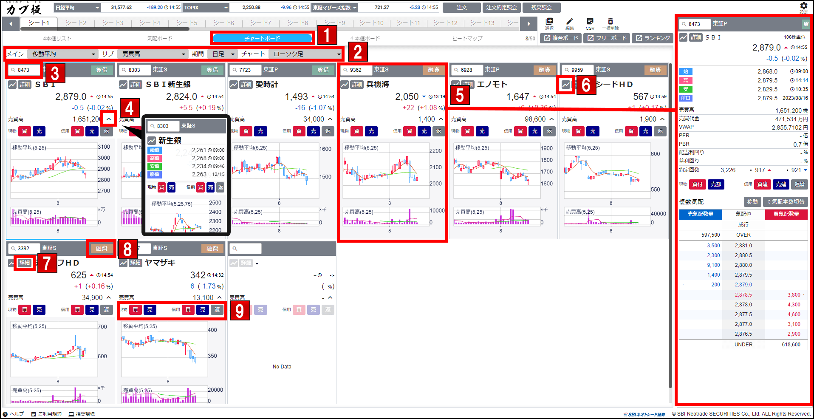Screen dimensions: 814x419
Task: Click the 注文約定照会 button
Action: (x=502, y=8)
